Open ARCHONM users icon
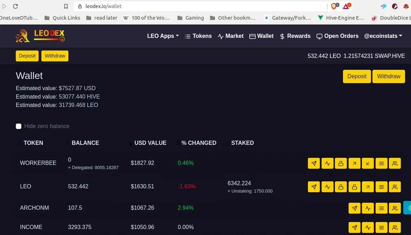 pyautogui.click(x=395, y=208)
